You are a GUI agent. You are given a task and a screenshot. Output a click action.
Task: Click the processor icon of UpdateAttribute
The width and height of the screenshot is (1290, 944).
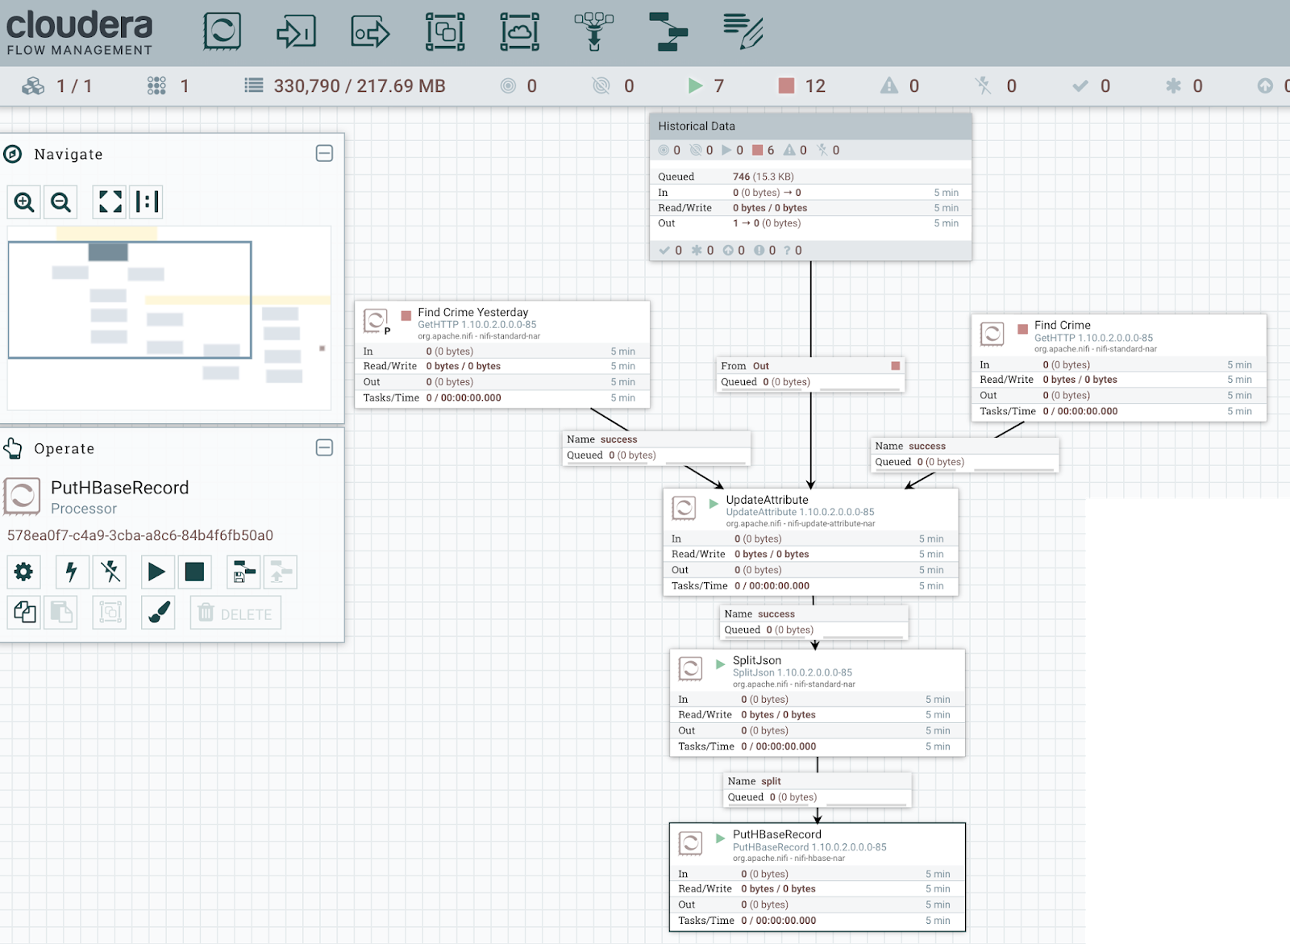tap(684, 508)
